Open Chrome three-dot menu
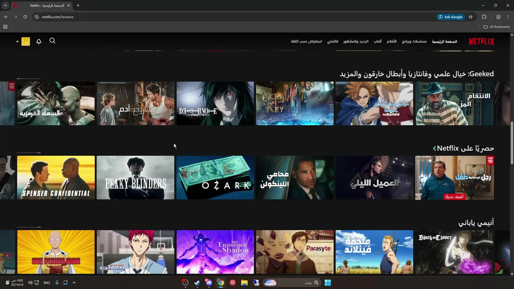 pyautogui.click(x=508, y=17)
